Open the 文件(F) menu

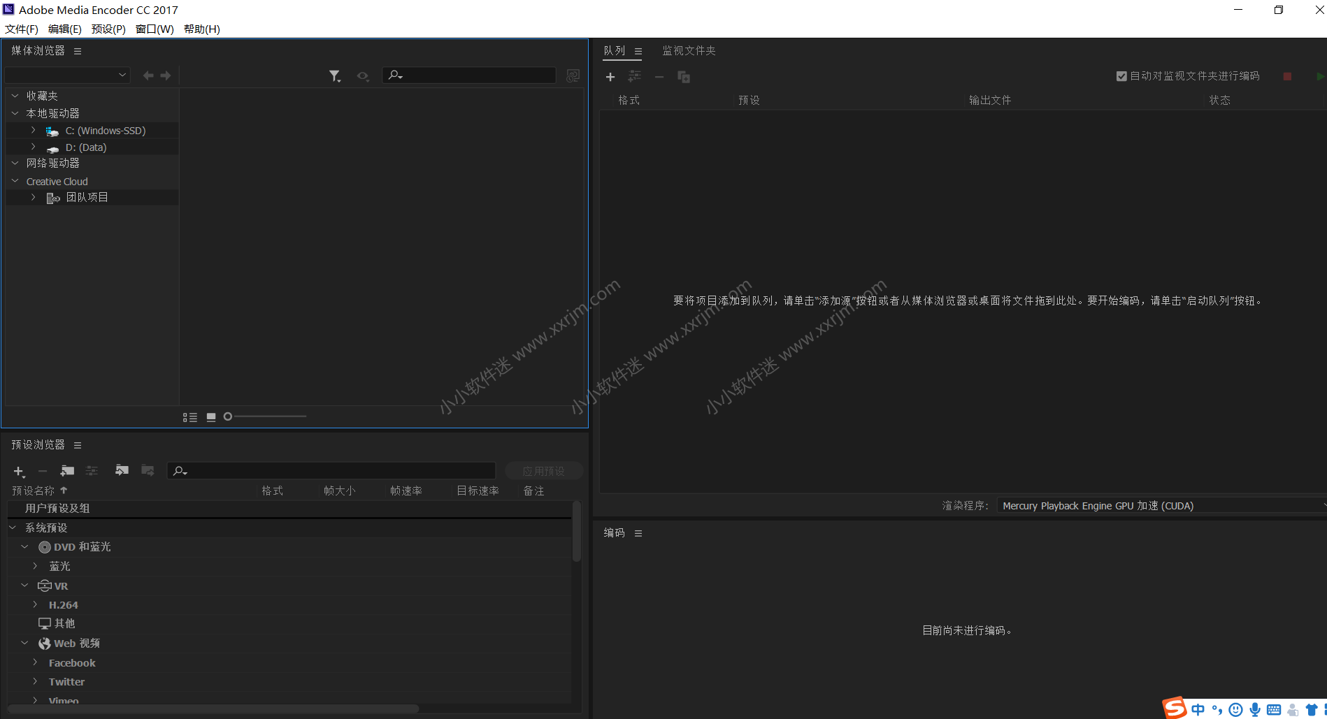(x=22, y=29)
